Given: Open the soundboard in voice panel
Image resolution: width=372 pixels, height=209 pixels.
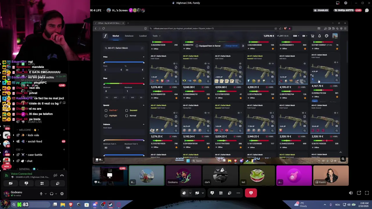Looking at the screenshot, I should pyautogui.click(x=58, y=183).
